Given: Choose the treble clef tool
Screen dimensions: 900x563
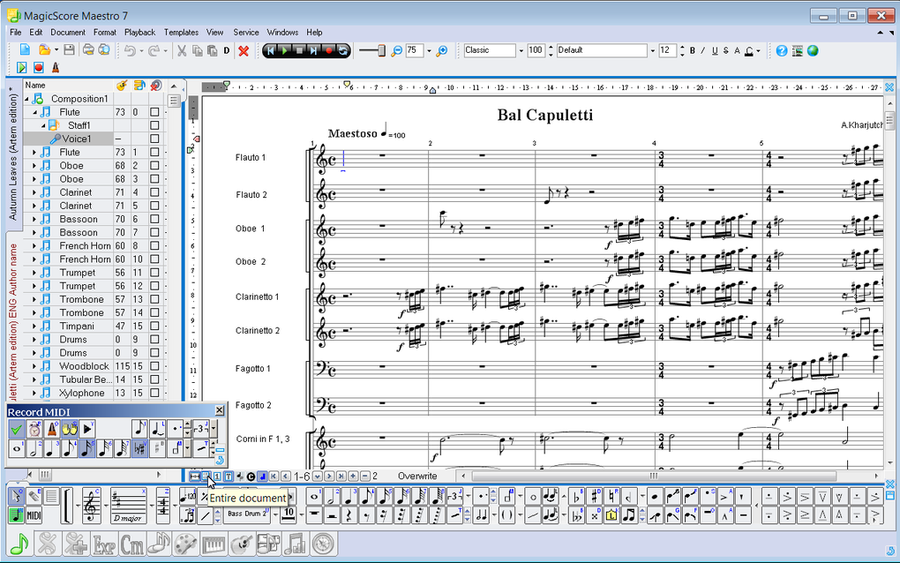Looking at the screenshot, I should tap(91, 506).
